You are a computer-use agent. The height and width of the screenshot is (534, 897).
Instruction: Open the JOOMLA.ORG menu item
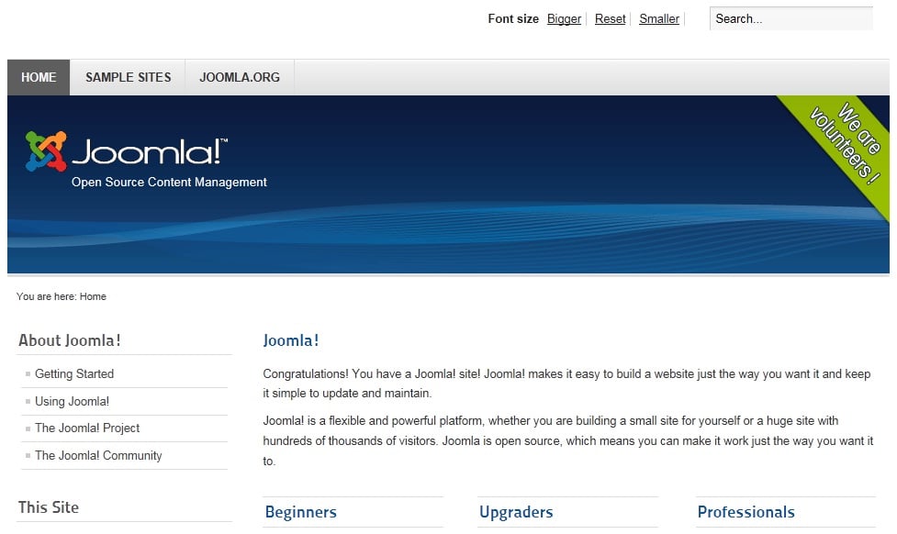coord(240,77)
